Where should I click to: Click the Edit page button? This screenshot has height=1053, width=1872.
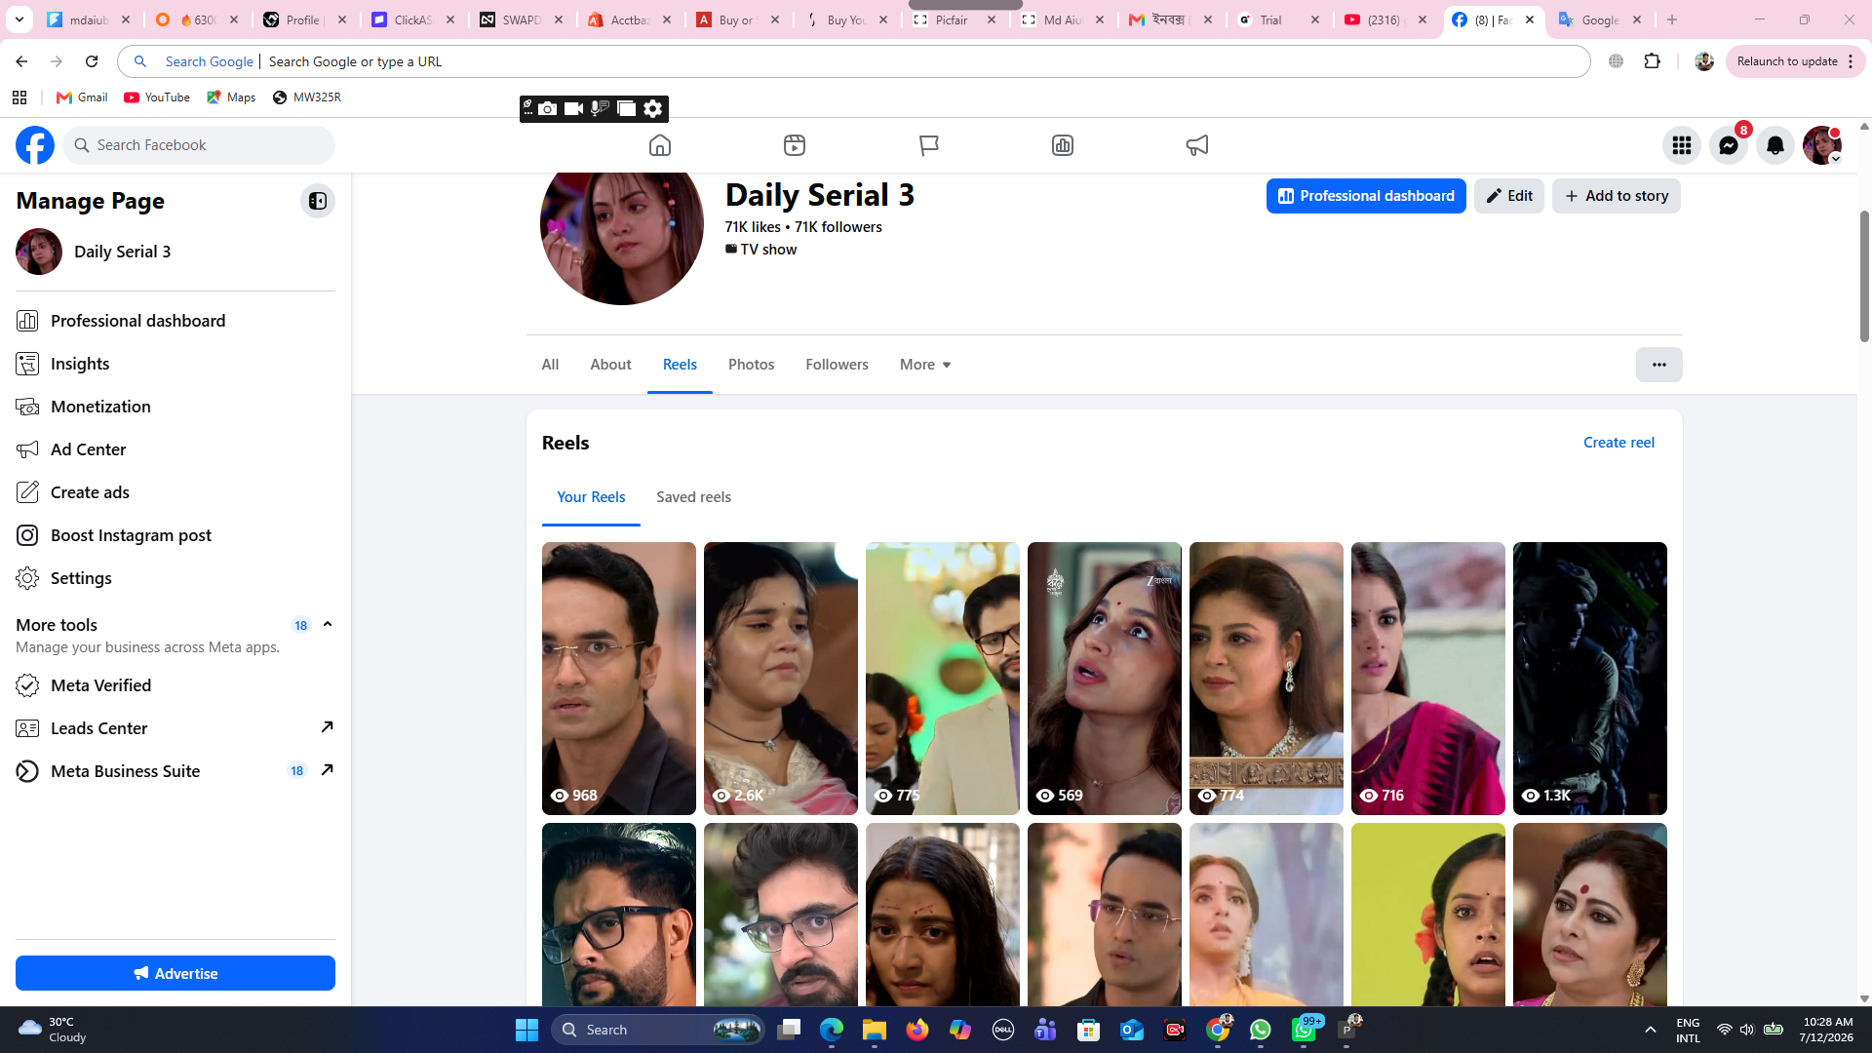[1509, 196]
